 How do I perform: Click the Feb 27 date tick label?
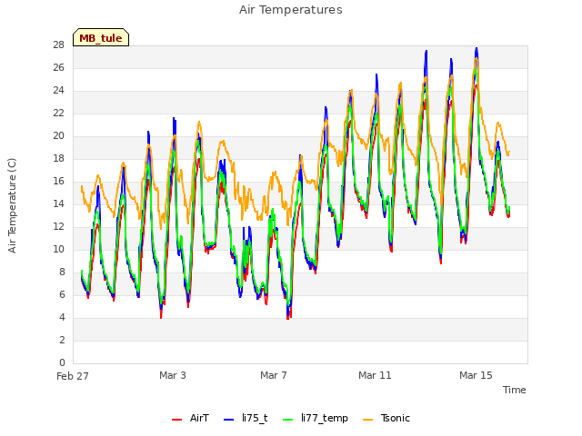[73, 376]
